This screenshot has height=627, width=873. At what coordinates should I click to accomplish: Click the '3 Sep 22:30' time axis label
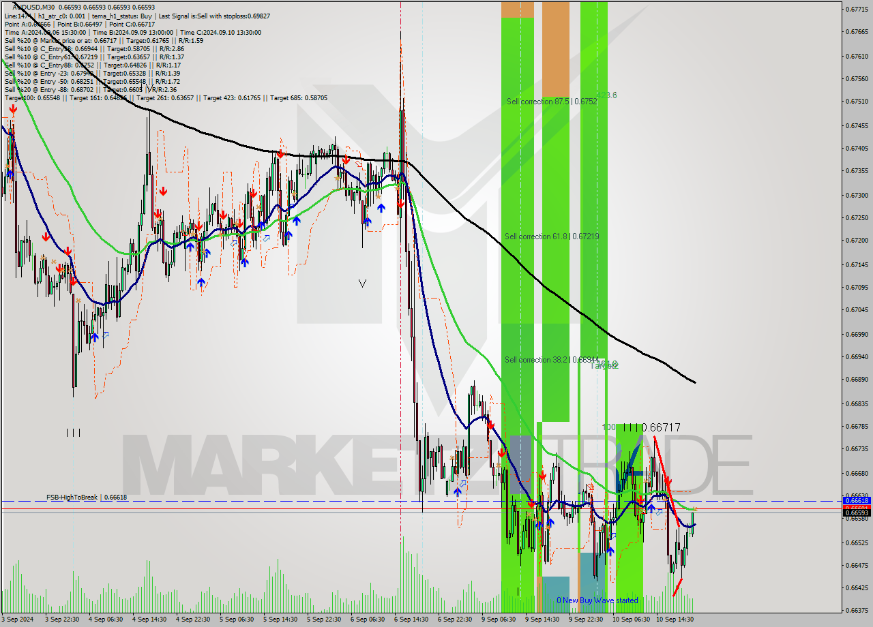click(62, 620)
